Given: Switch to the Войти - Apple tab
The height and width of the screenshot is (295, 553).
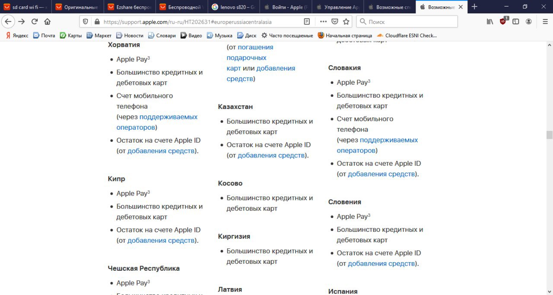Looking at the screenshot, I should tap(285, 7).
